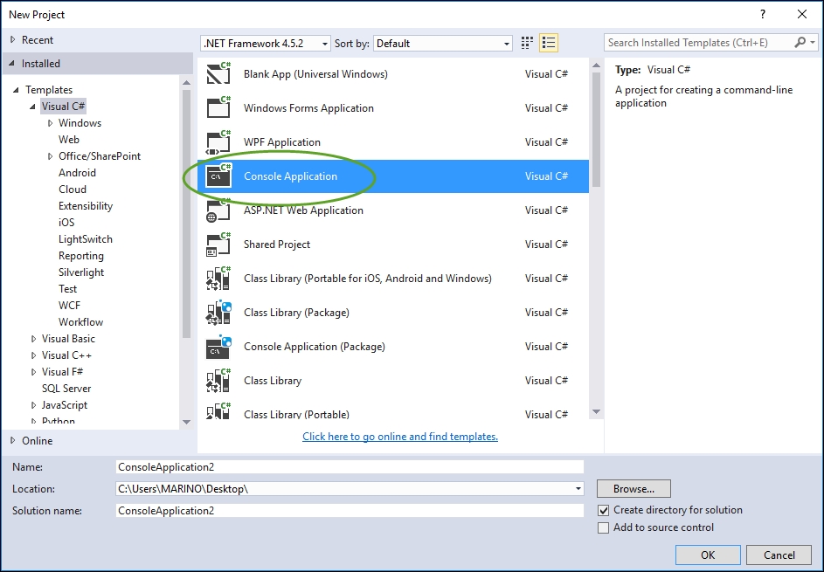Click the Console Application template icon
The width and height of the screenshot is (824, 572).
218,176
